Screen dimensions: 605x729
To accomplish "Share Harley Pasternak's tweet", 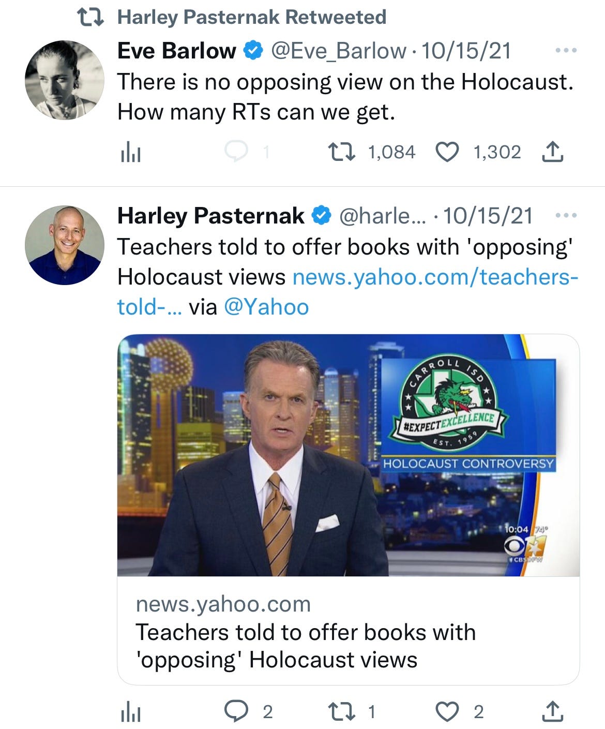I will pos(552,711).
